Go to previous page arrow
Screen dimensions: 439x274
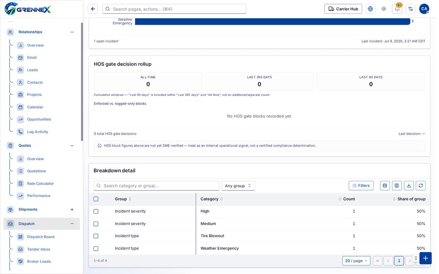coord(388,261)
